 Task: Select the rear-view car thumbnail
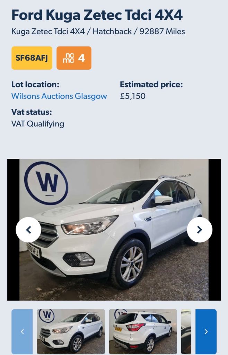(x=143, y=331)
